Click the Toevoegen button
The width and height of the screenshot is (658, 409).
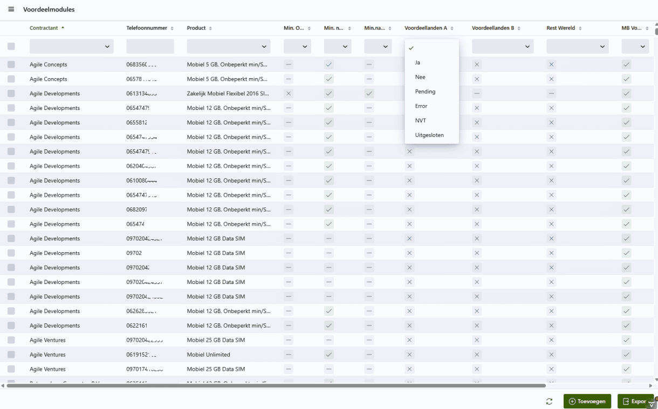click(587, 401)
